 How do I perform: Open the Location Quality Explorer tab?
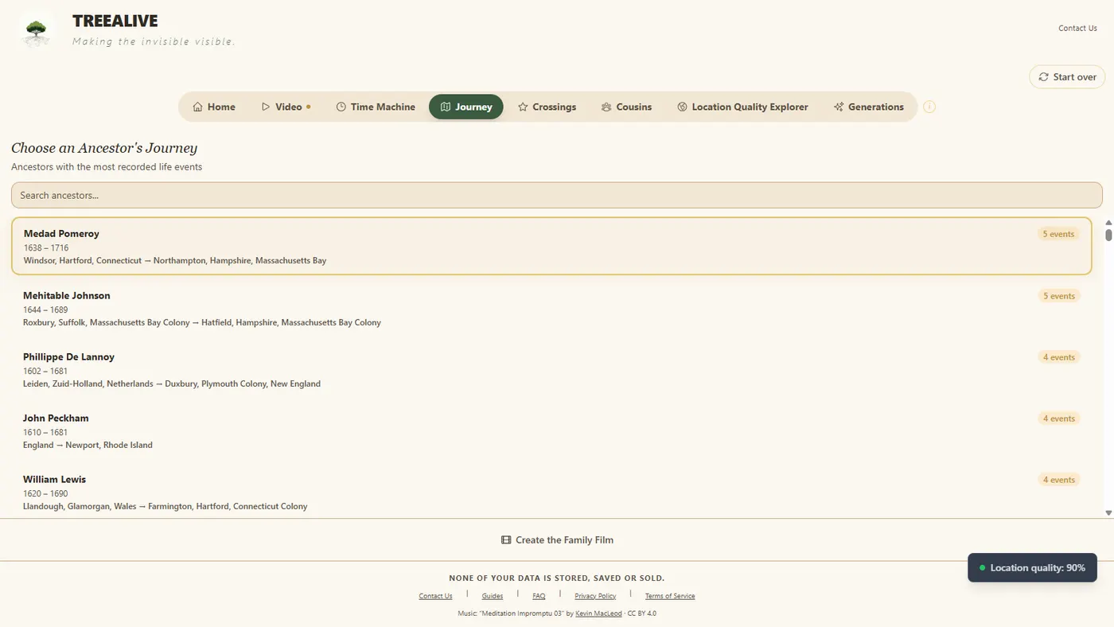click(x=742, y=107)
